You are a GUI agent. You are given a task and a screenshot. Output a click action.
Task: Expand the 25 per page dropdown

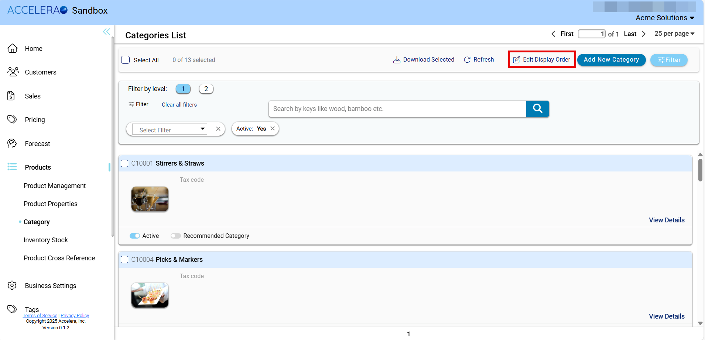click(674, 34)
